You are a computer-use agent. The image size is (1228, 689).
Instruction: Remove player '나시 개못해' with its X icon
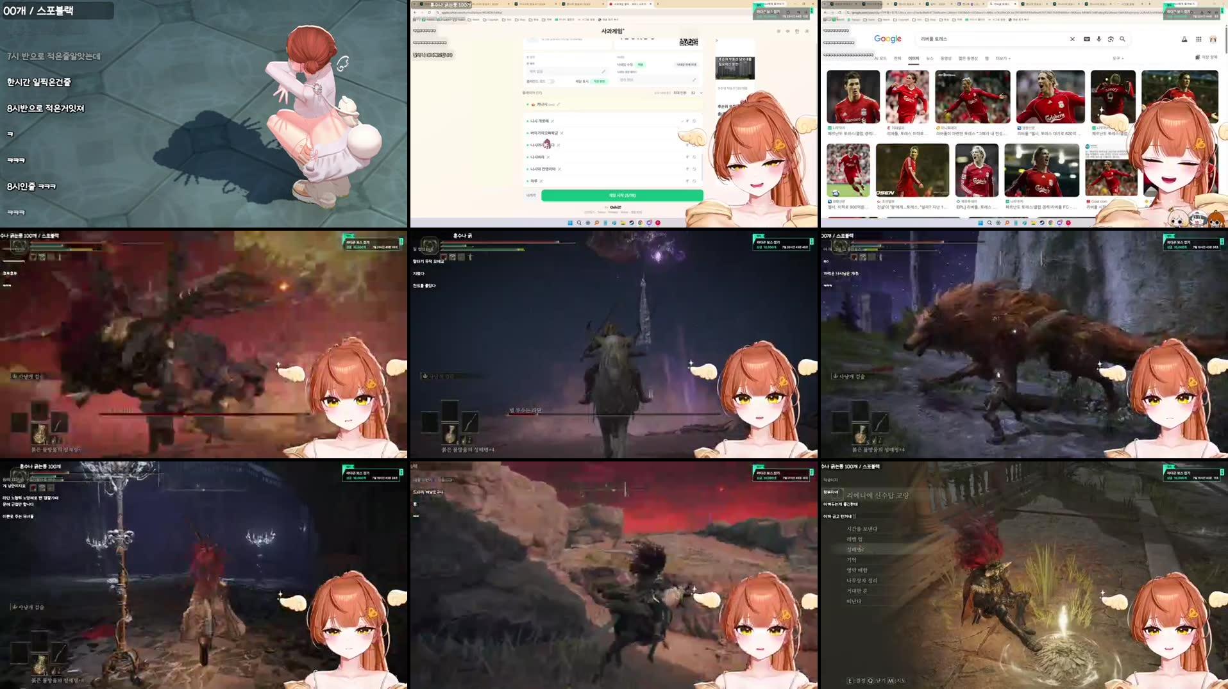coord(552,121)
